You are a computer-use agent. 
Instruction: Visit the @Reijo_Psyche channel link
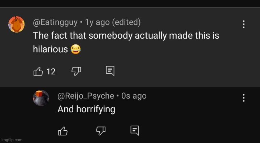pos(86,96)
